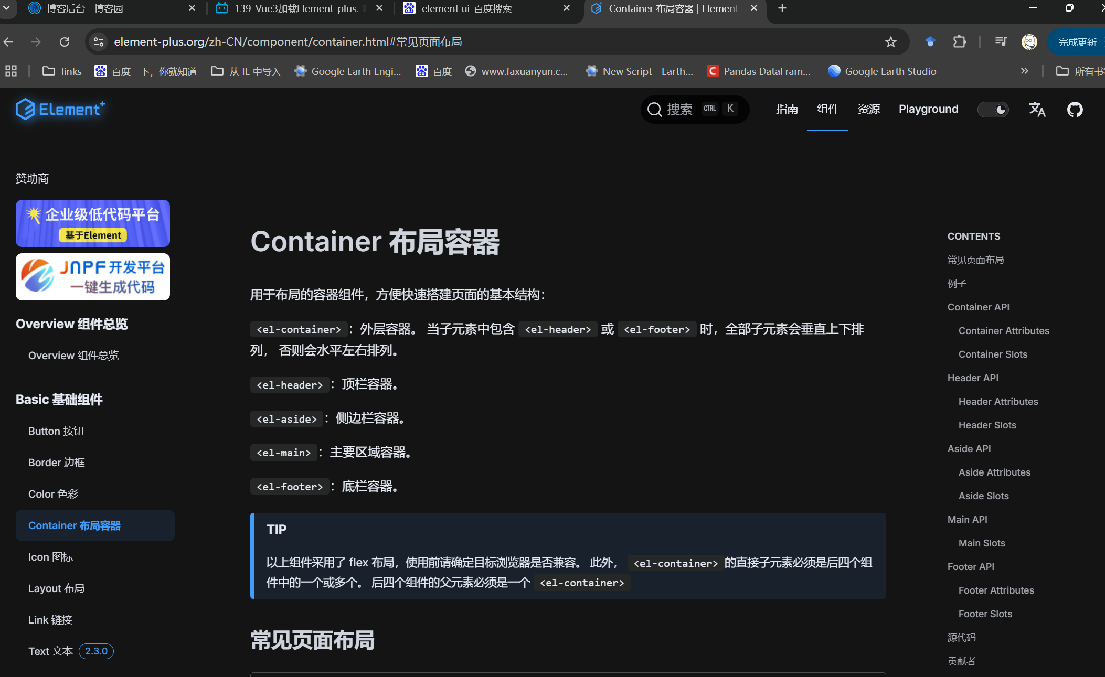Open the 组件 navigation menu item
This screenshot has width=1105, height=677.
(827, 109)
